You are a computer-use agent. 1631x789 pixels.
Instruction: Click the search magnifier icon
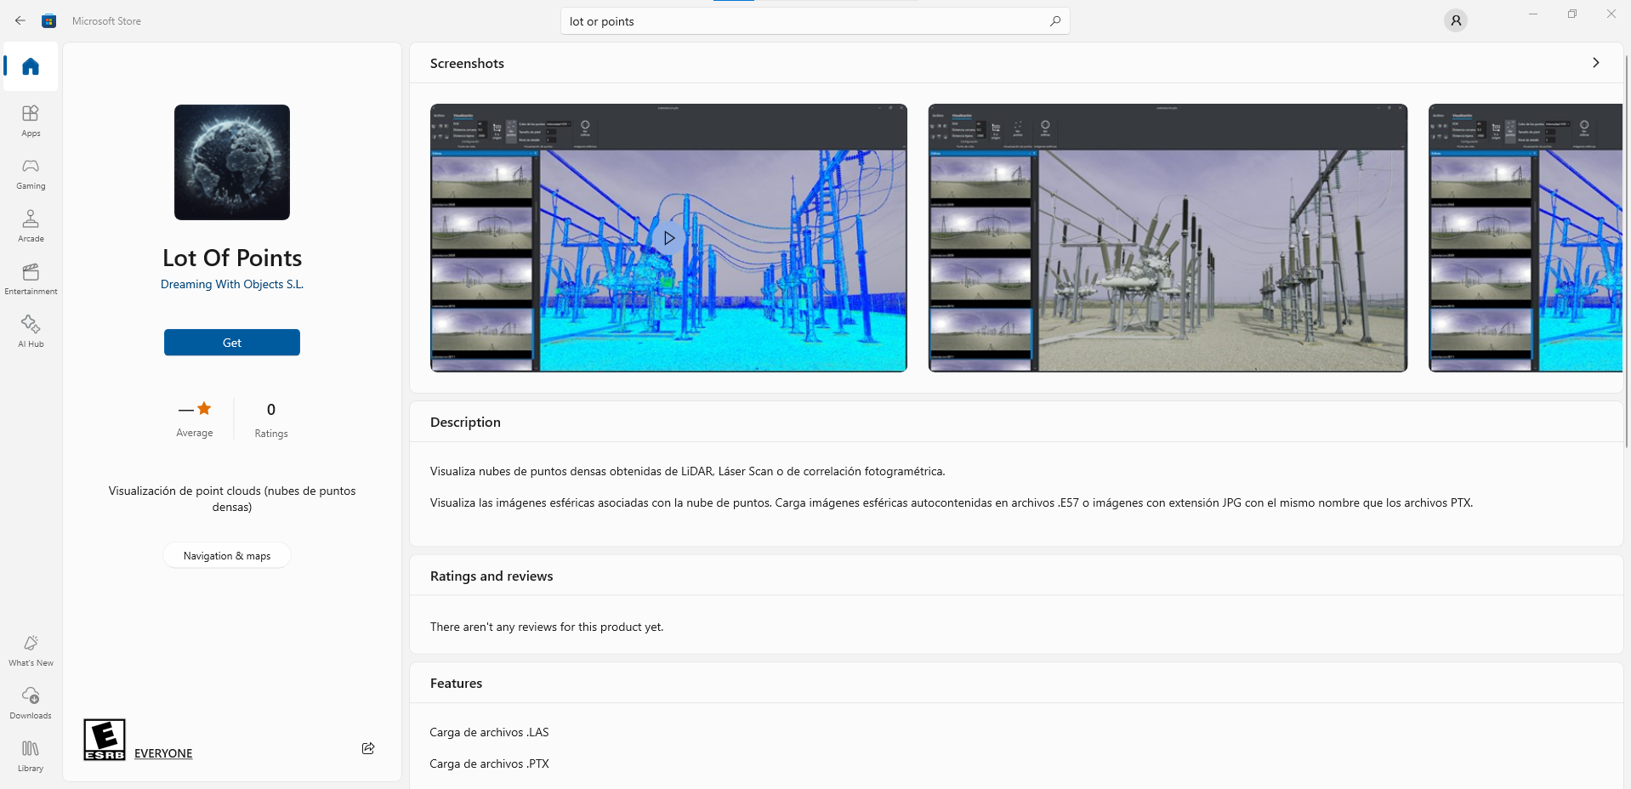[1055, 21]
